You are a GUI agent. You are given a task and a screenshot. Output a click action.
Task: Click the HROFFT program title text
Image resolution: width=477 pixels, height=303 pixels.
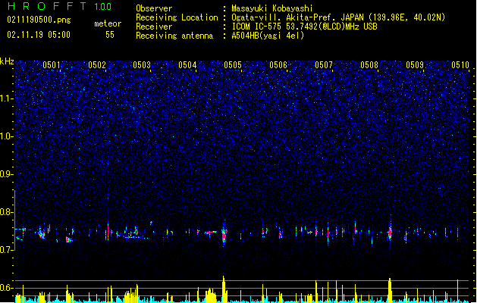(x=47, y=6)
